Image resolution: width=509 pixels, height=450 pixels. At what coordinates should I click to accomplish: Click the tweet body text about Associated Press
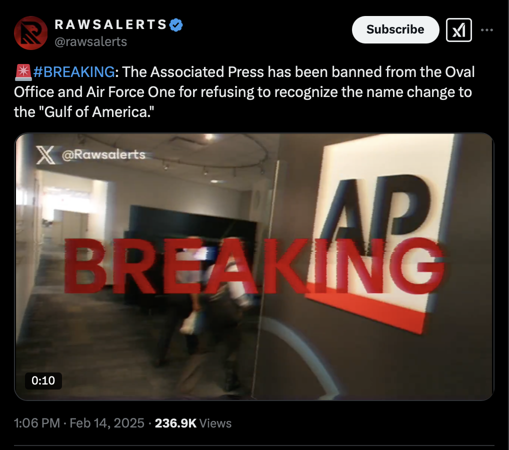coord(244,92)
